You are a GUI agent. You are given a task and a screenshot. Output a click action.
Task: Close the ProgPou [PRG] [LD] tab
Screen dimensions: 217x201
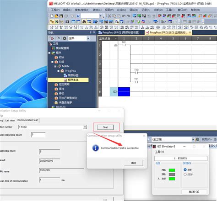coord(190,32)
